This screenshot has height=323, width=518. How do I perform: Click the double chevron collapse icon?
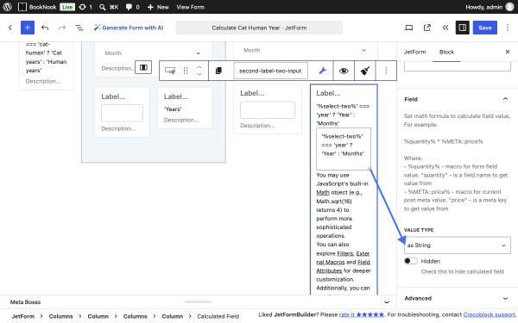[x=445, y=28]
